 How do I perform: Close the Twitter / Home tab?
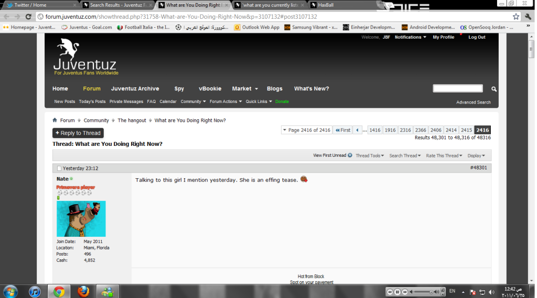(x=74, y=5)
